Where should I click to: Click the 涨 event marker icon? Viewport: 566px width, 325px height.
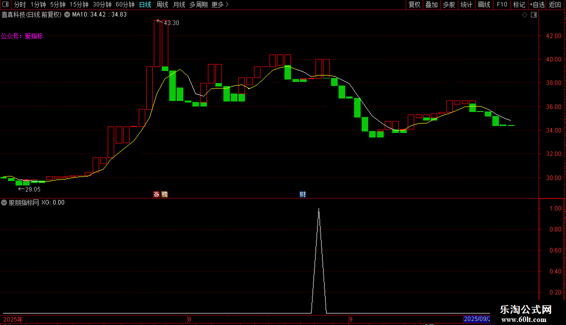pyautogui.click(x=156, y=194)
